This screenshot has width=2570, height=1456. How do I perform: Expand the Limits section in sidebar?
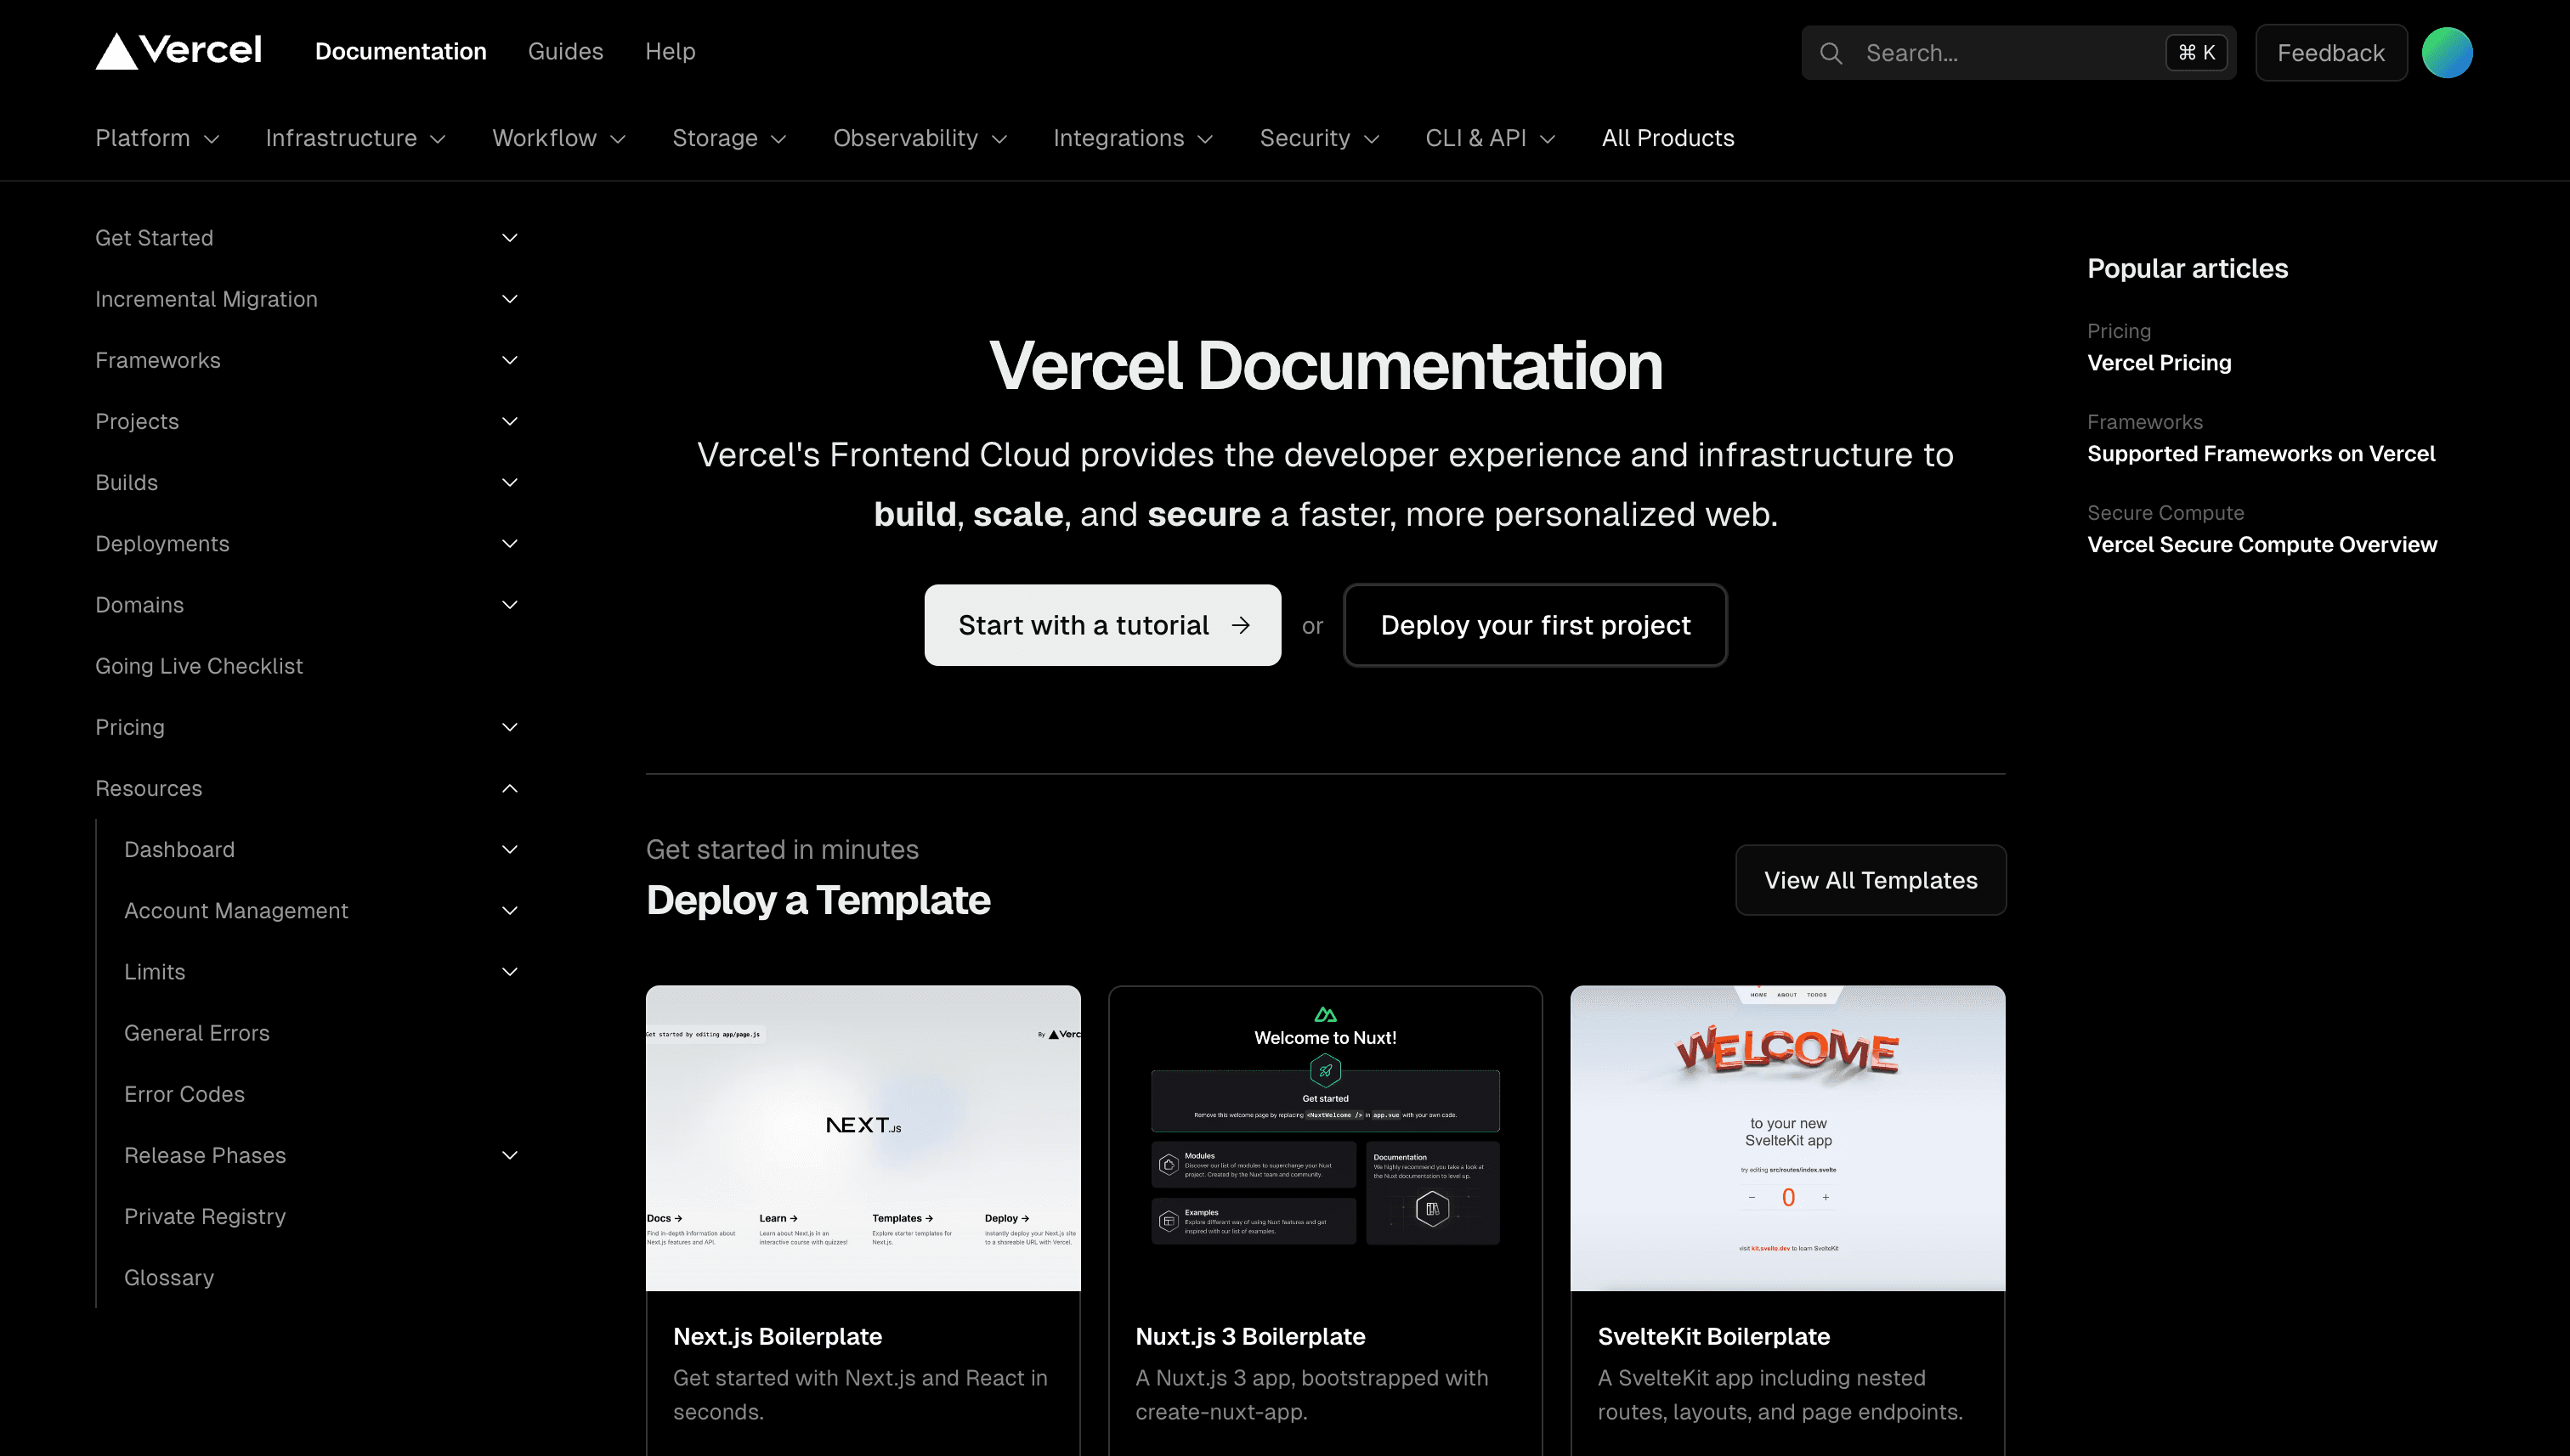pos(508,971)
